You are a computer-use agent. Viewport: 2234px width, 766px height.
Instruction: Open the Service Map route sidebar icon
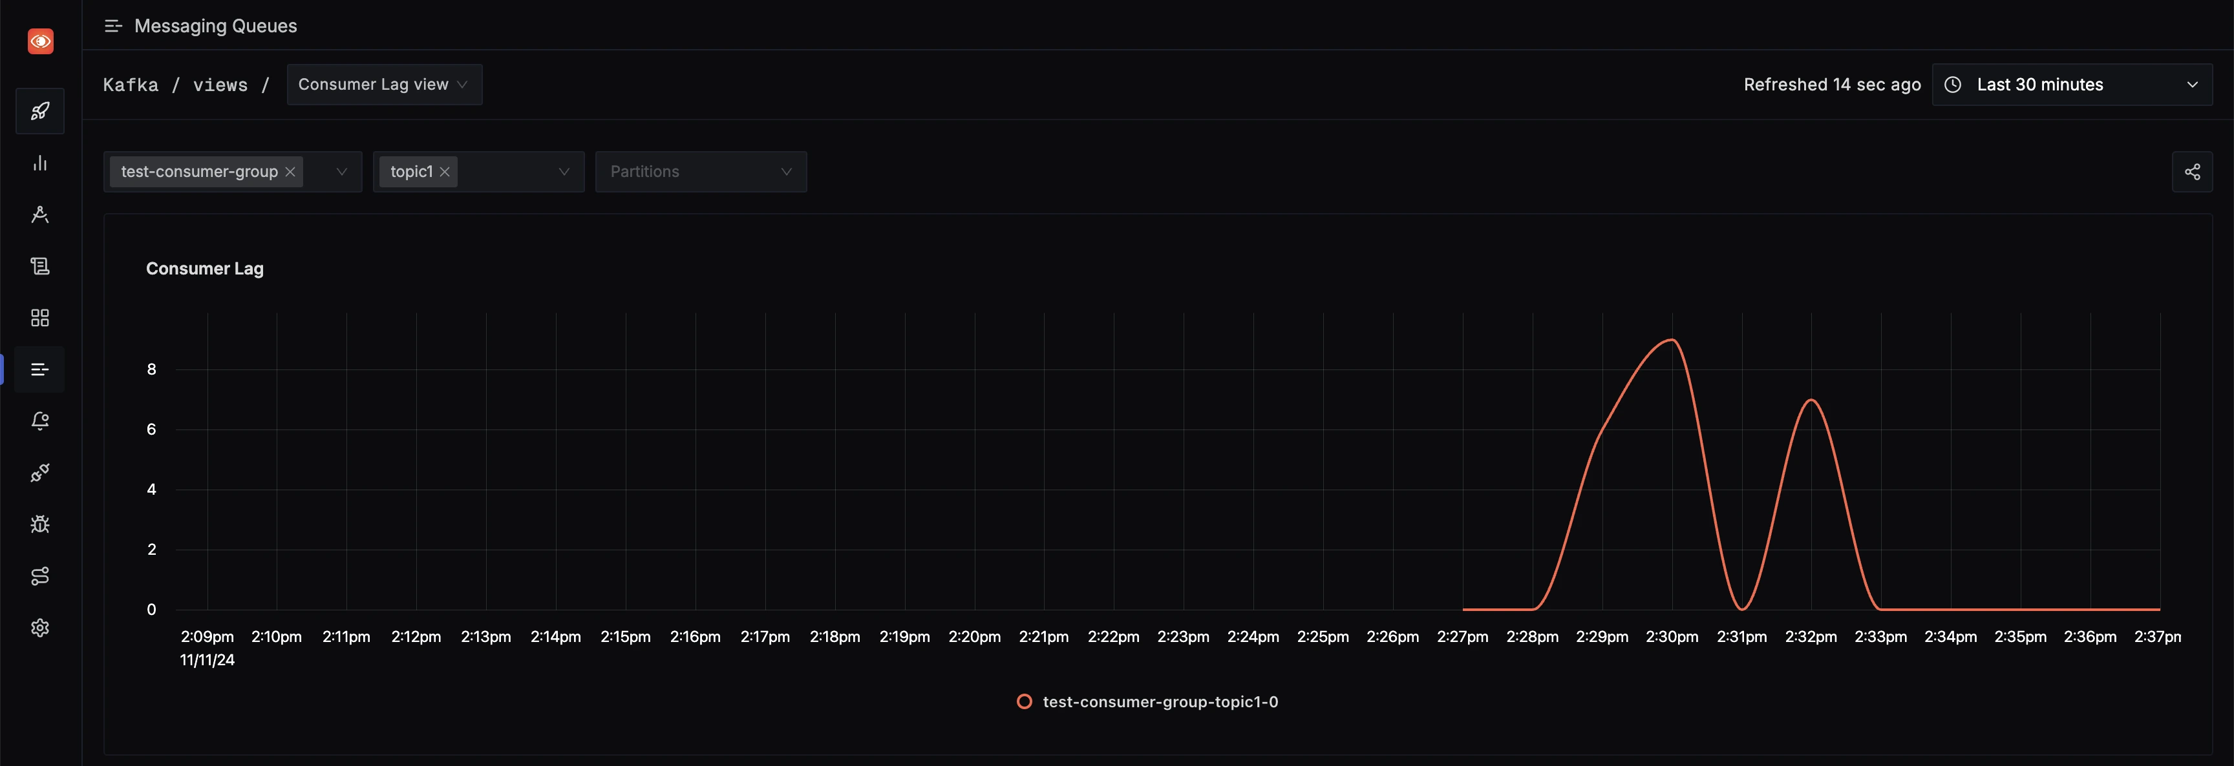[40, 576]
